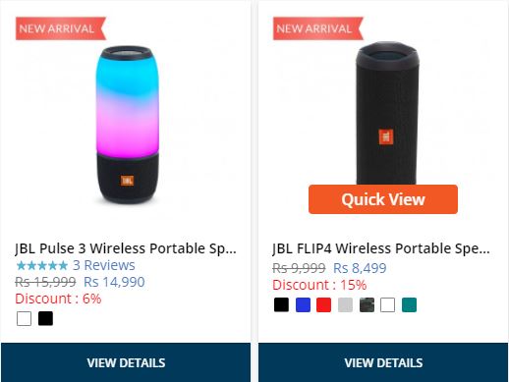Click New Arrival badge on FLIP4
This screenshot has height=382, width=509.
(318, 28)
